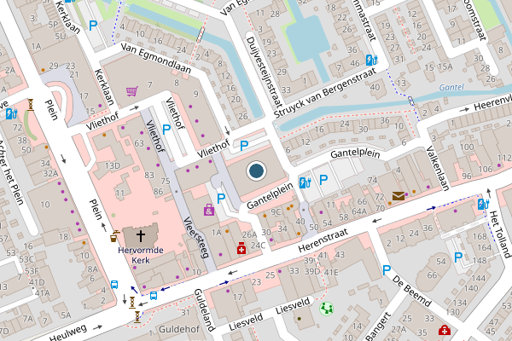This screenshot has height=341, width=512.
Task: Click house number 106
Action: pyautogui.click(x=486, y=169)
